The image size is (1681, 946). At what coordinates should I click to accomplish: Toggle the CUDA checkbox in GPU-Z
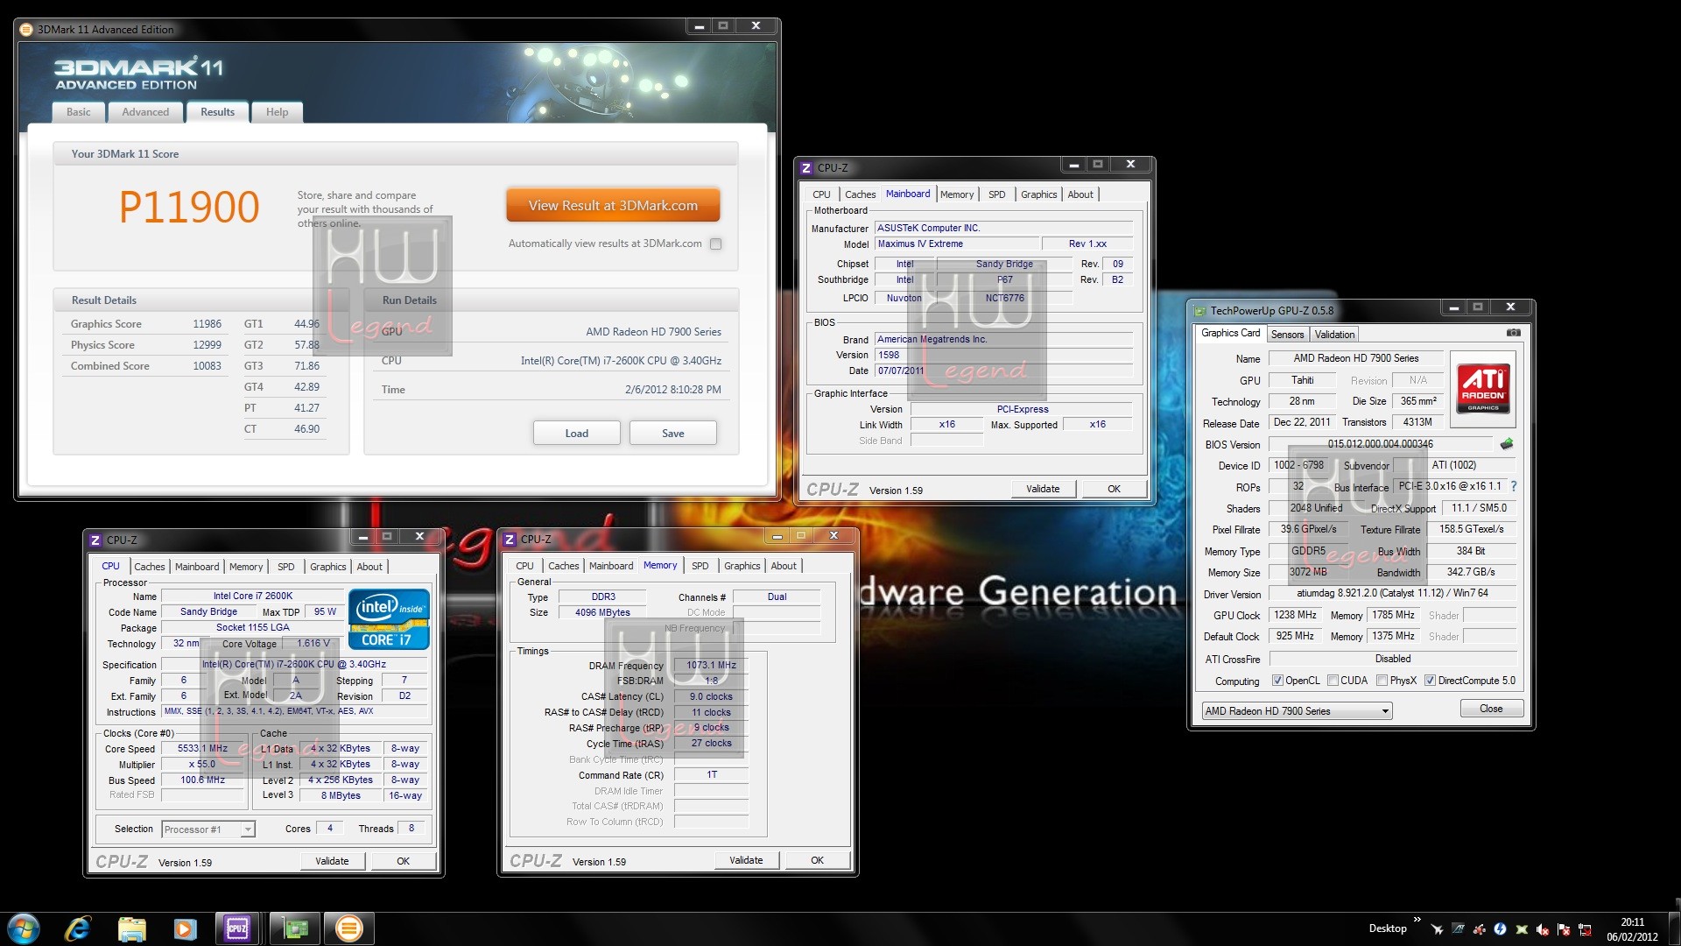[x=1333, y=681]
